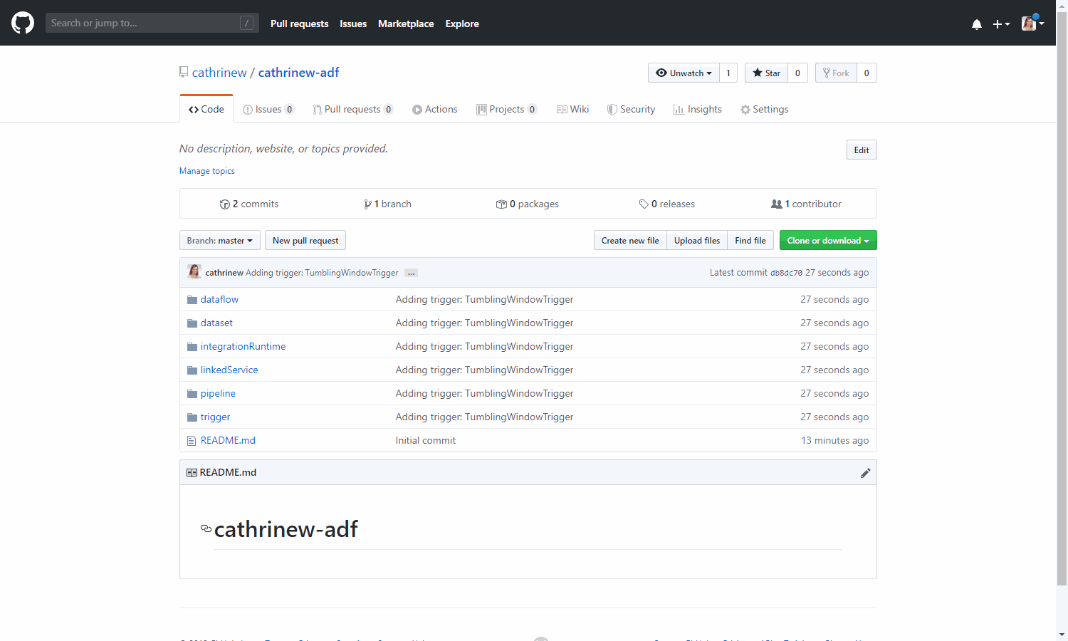This screenshot has height=641, width=1068.
Task: Focus the Search or jump to field
Action: pos(142,23)
